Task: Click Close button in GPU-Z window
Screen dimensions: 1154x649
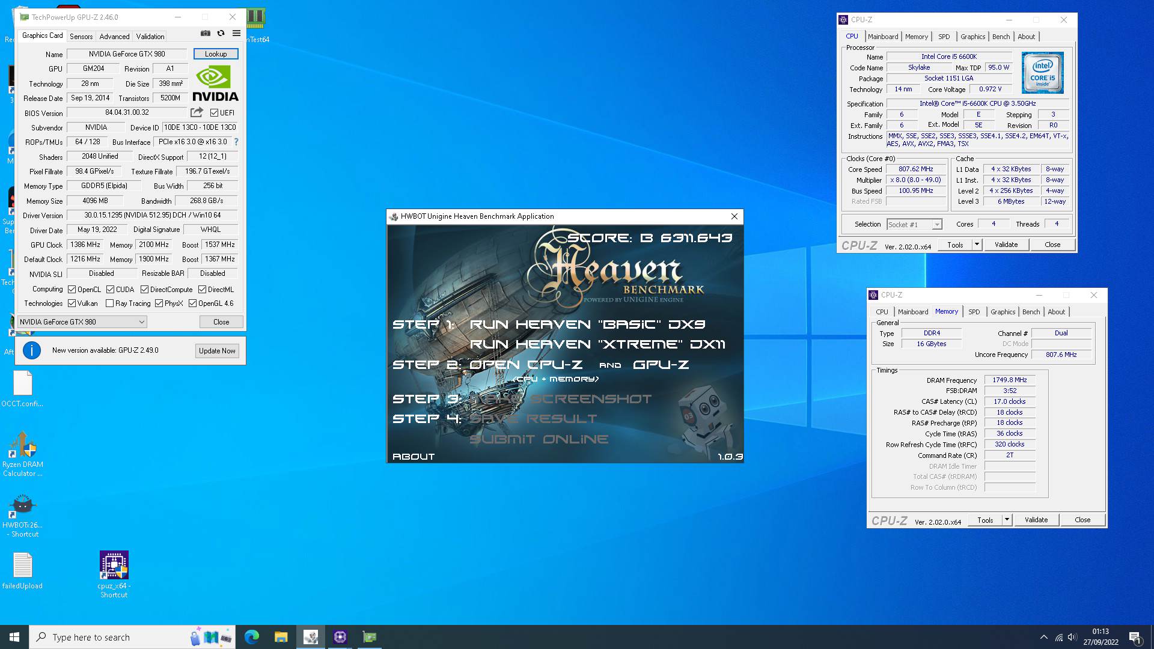Action: [221, 322]
